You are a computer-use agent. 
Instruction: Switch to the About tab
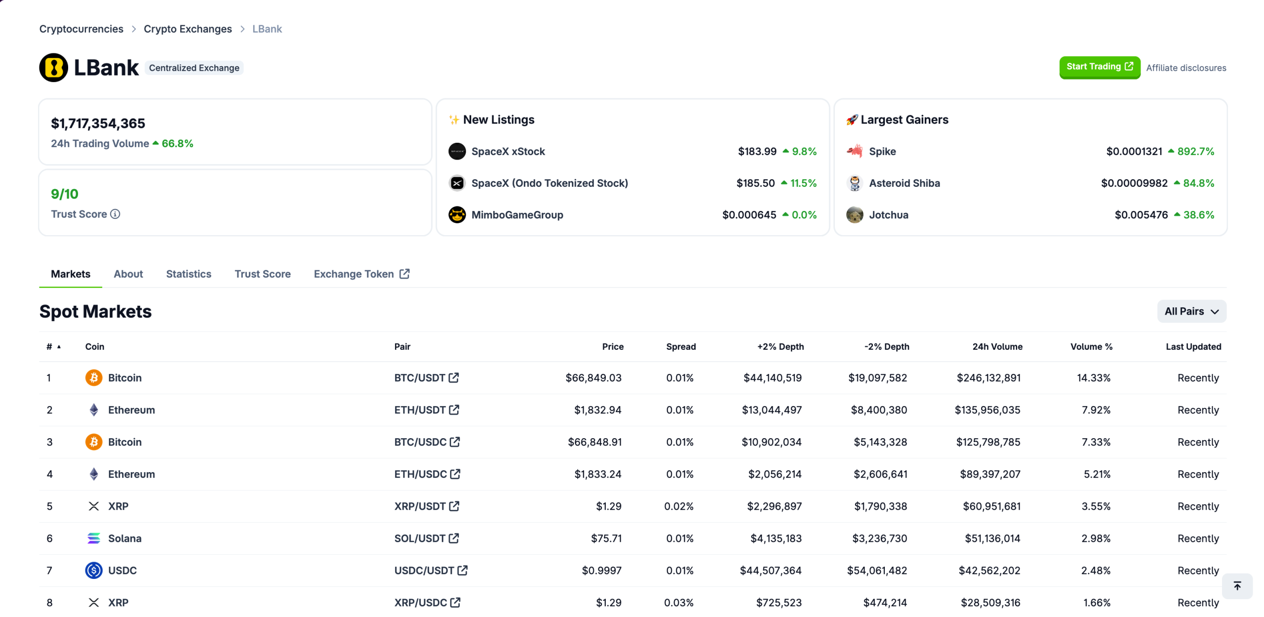pyautogui.click(x=128, y=274)
